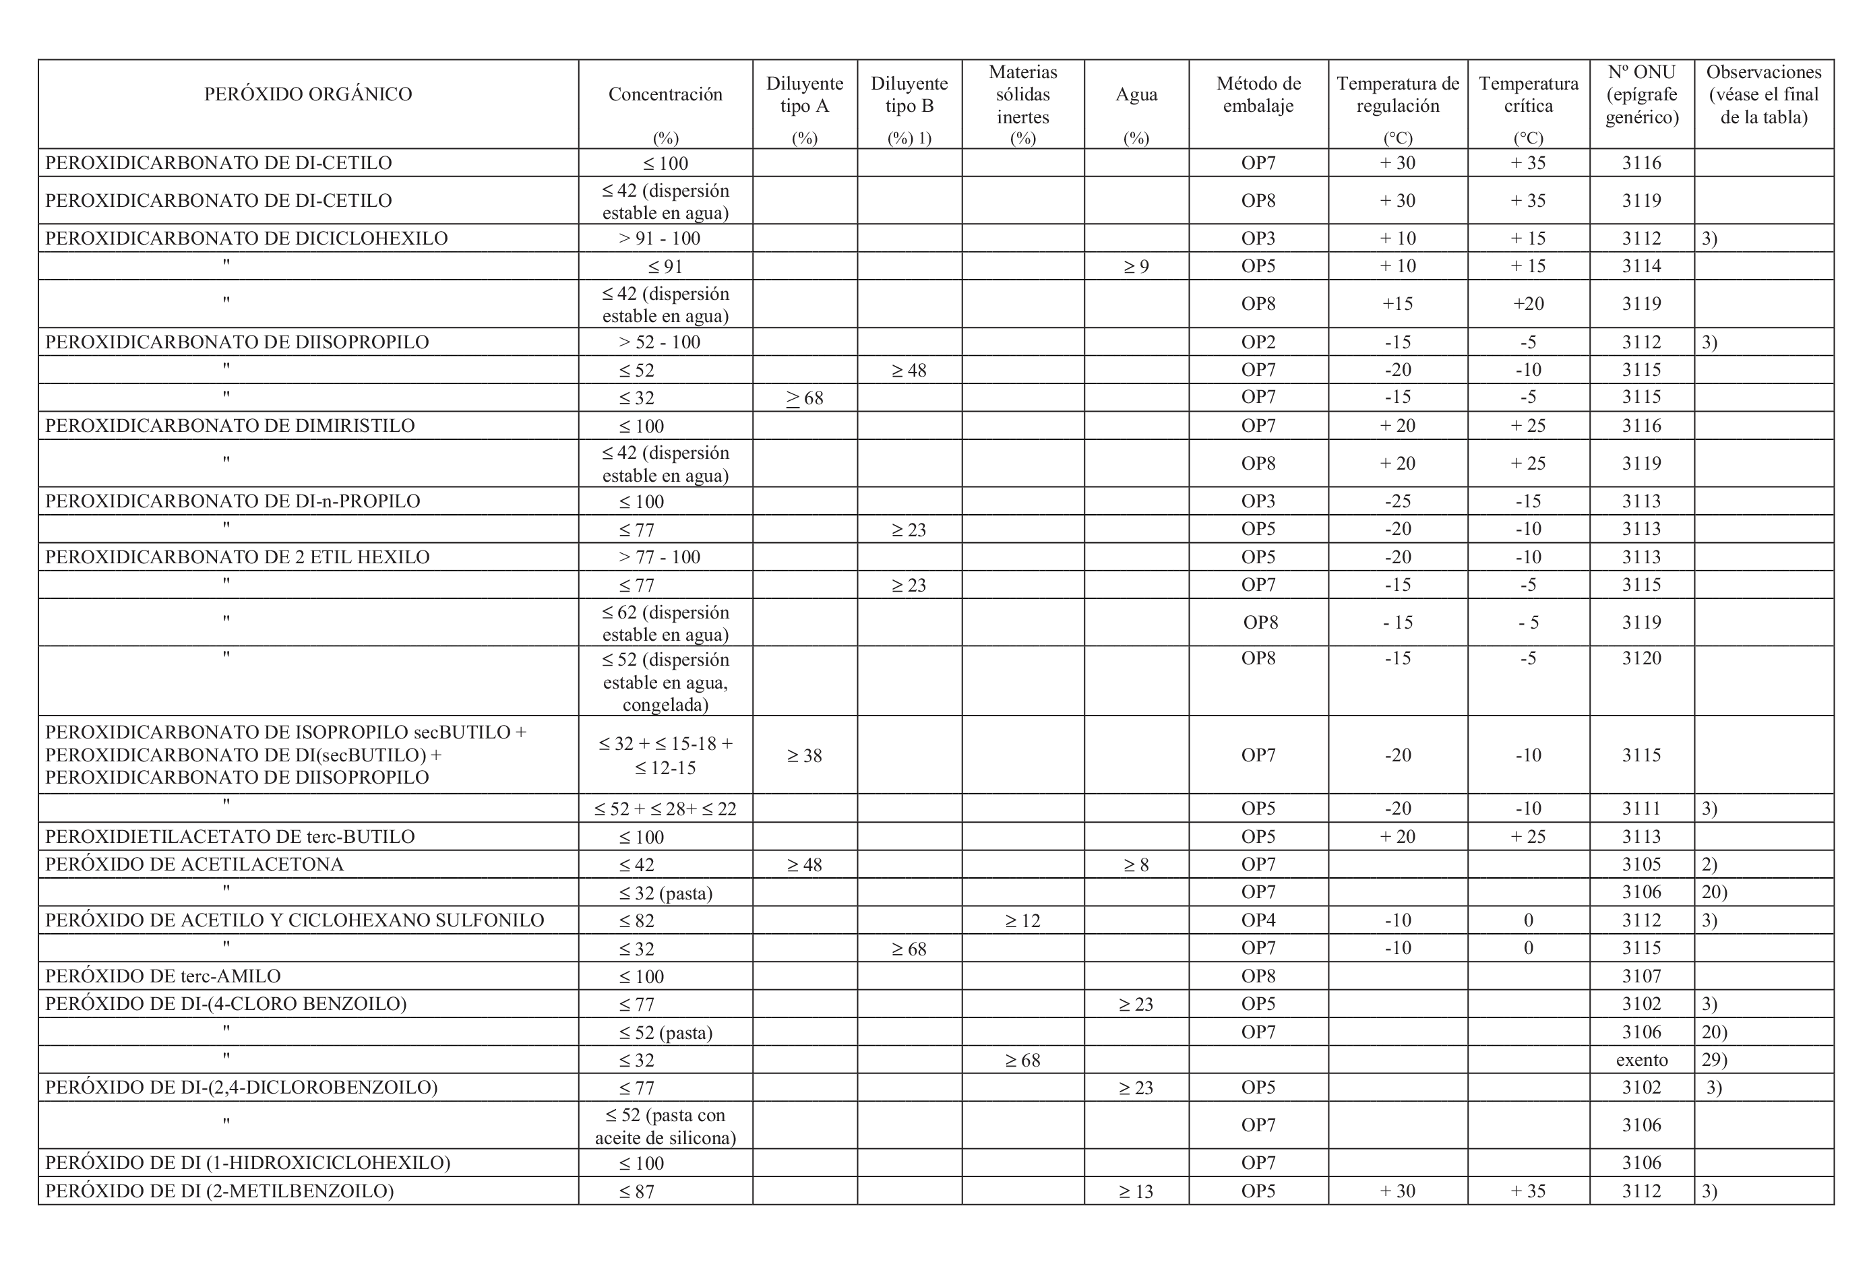Viewport: 1871px width, 1262px height.
Task: Click the '≤ 32 (pasta)' concentration cell
Action: pyautogui.click(x=665, y=893)
